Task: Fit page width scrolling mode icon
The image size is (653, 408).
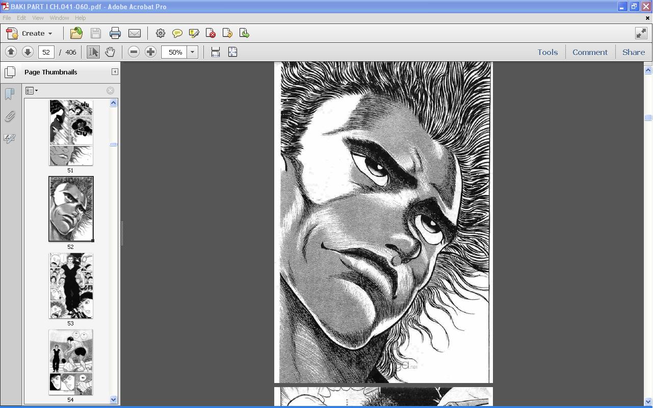Action: (x=216, y=52)
